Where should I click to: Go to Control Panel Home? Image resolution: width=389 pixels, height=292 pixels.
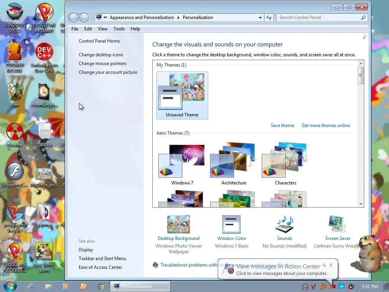[99, 41]
